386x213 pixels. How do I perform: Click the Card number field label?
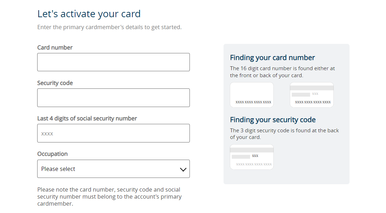55,47
